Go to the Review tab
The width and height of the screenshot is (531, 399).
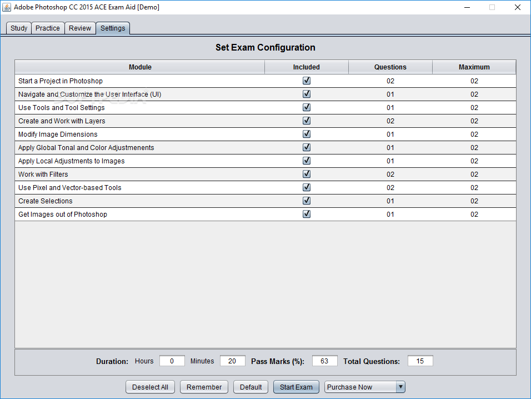80,28
